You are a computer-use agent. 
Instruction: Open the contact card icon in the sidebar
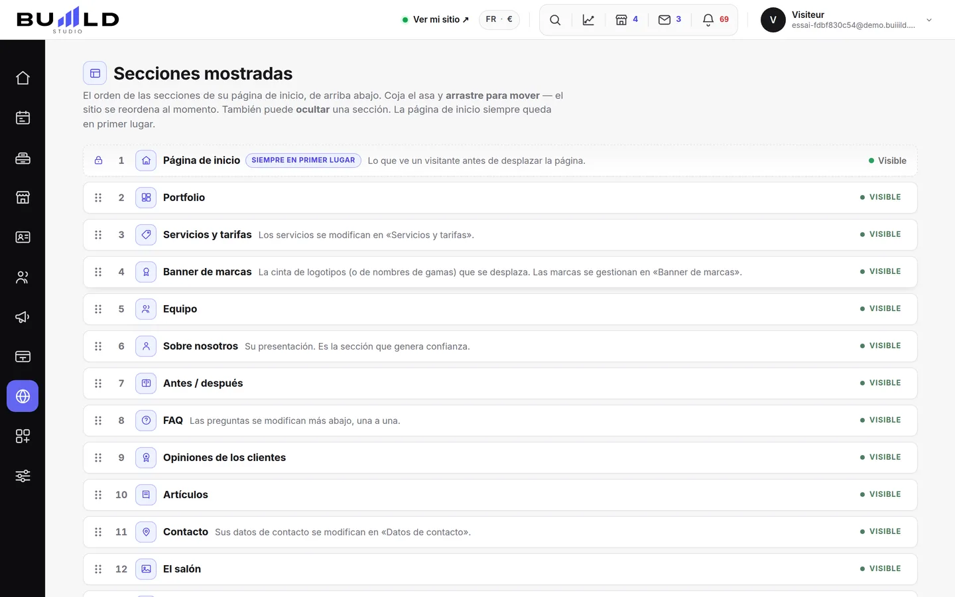[x=23, y=237]
